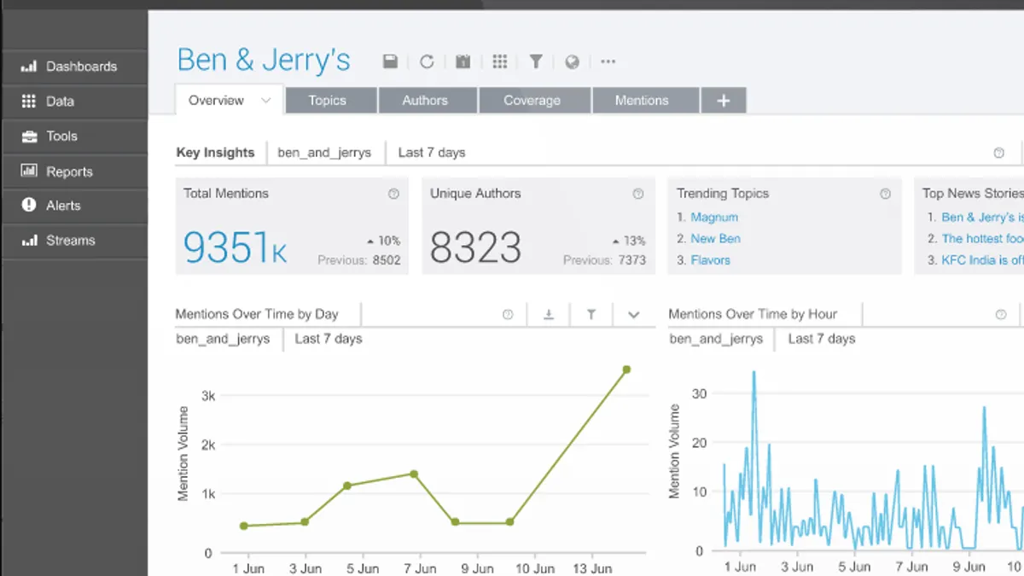1024x576 pixels.
Task: Open Alerts in the sidebar
Action: pos(74,206)
